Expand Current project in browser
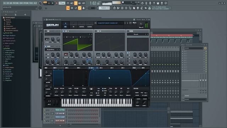227x128 pixels. click(x=10, y=17)
